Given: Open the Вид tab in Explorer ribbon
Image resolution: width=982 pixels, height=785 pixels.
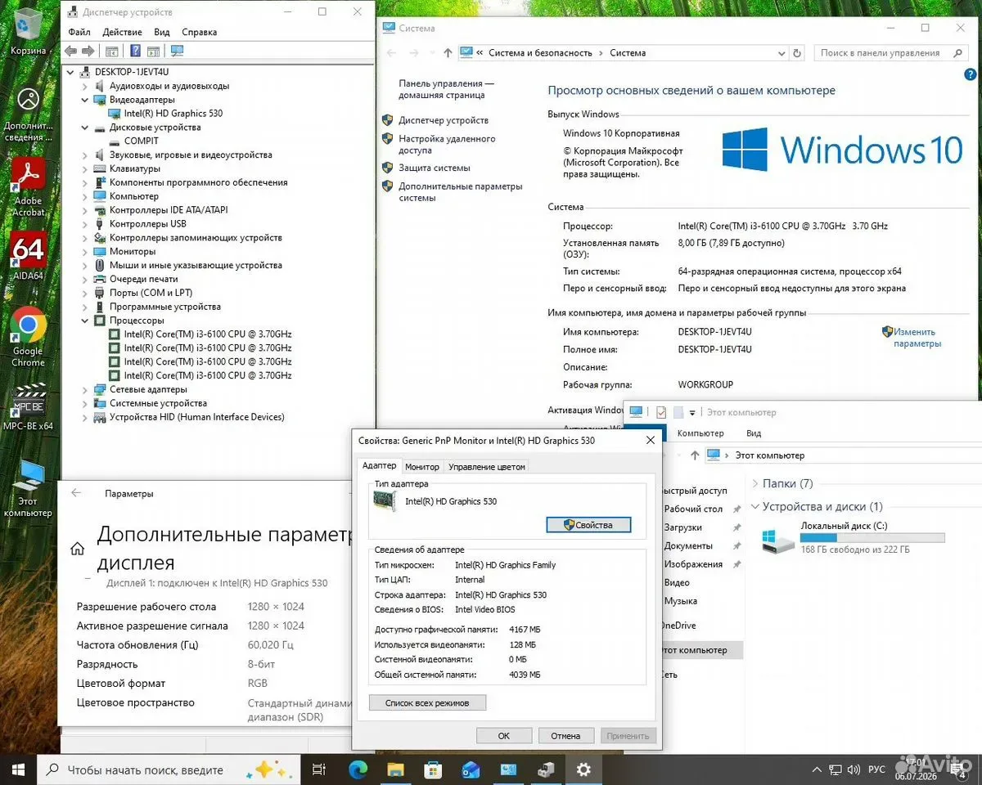Looking at the screenshot, I should (x=754, y=433).
